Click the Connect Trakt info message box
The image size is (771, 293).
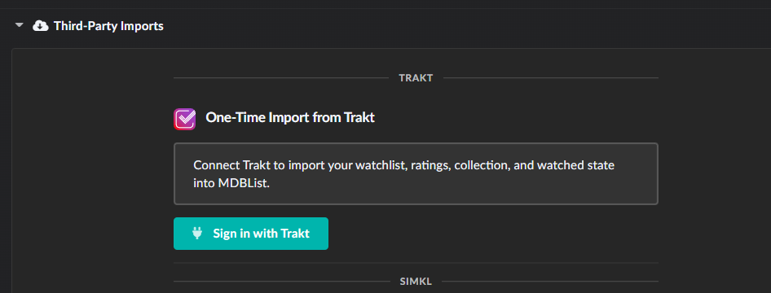[416, 173]
